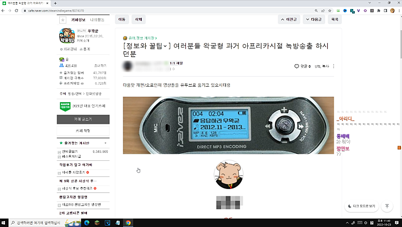Click the blue circular extension icon

[x=345, y=11]
